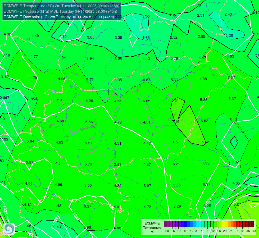Click the 5.38 value on the map
Screen dimensions: 259x238
(x=203, y=100)
